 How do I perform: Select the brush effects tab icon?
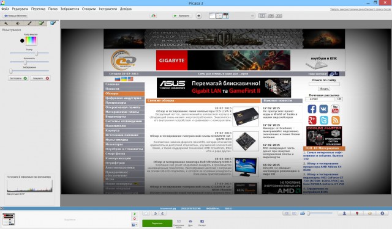pyautogui.click(x=29, y=23)
